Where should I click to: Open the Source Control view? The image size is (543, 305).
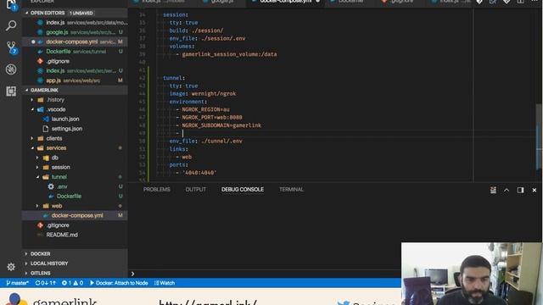pyautogui.click(x=11, y=47)
